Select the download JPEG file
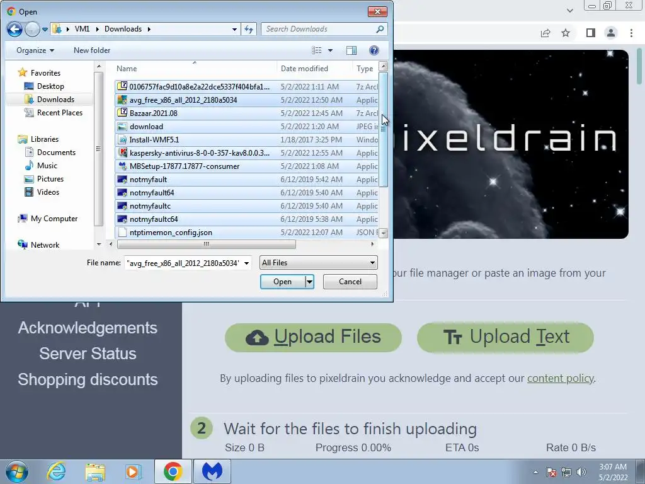645x484 pixels. 246,126
